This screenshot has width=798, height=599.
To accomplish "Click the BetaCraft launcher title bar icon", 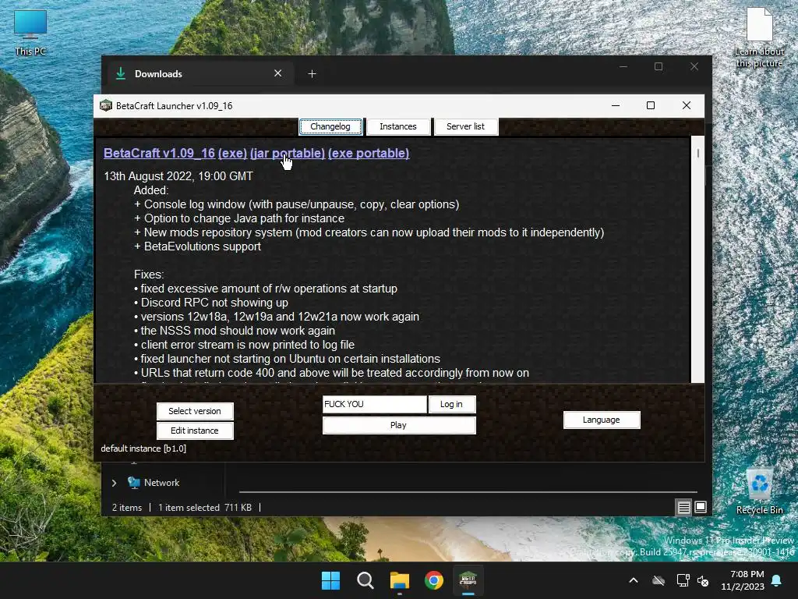I will pos(106,105).
